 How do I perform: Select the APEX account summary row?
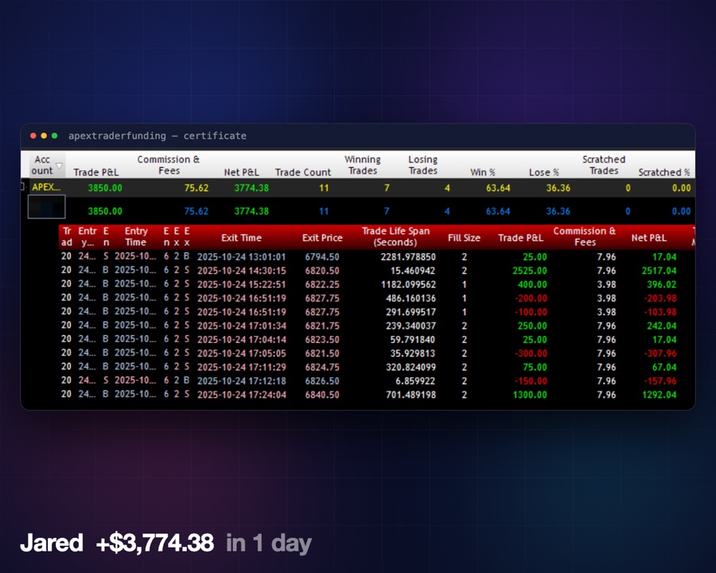pyautogui.click(x=358, y=188)
